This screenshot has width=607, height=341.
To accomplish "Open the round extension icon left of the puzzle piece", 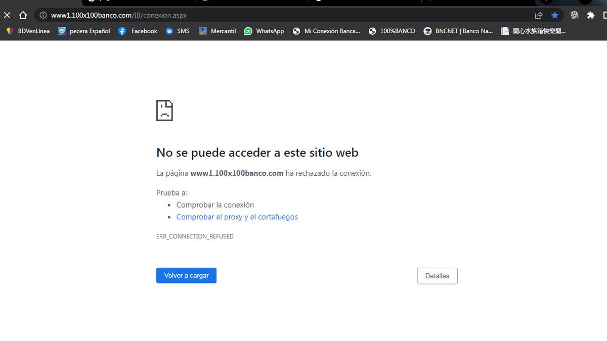I will pyautogui.click(x=574, y=15).
